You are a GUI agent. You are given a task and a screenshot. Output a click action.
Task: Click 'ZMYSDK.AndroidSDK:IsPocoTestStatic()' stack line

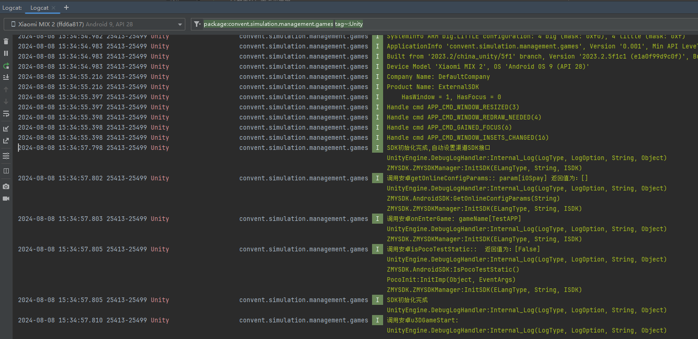coord(453,269)
